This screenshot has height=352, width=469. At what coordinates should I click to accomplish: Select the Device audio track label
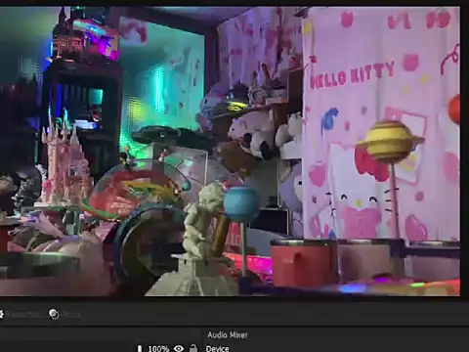click(217, 348)
